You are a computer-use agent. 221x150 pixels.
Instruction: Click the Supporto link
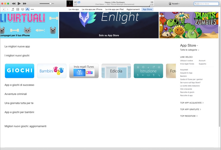(x=202, y=64)
